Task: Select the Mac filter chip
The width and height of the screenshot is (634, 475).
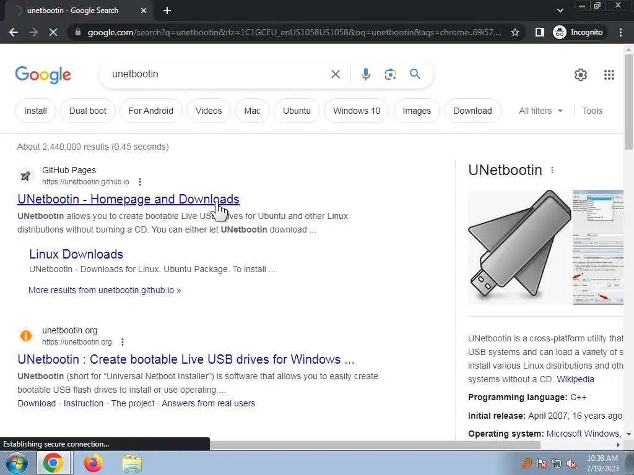Action: click(x=253, y=111)
